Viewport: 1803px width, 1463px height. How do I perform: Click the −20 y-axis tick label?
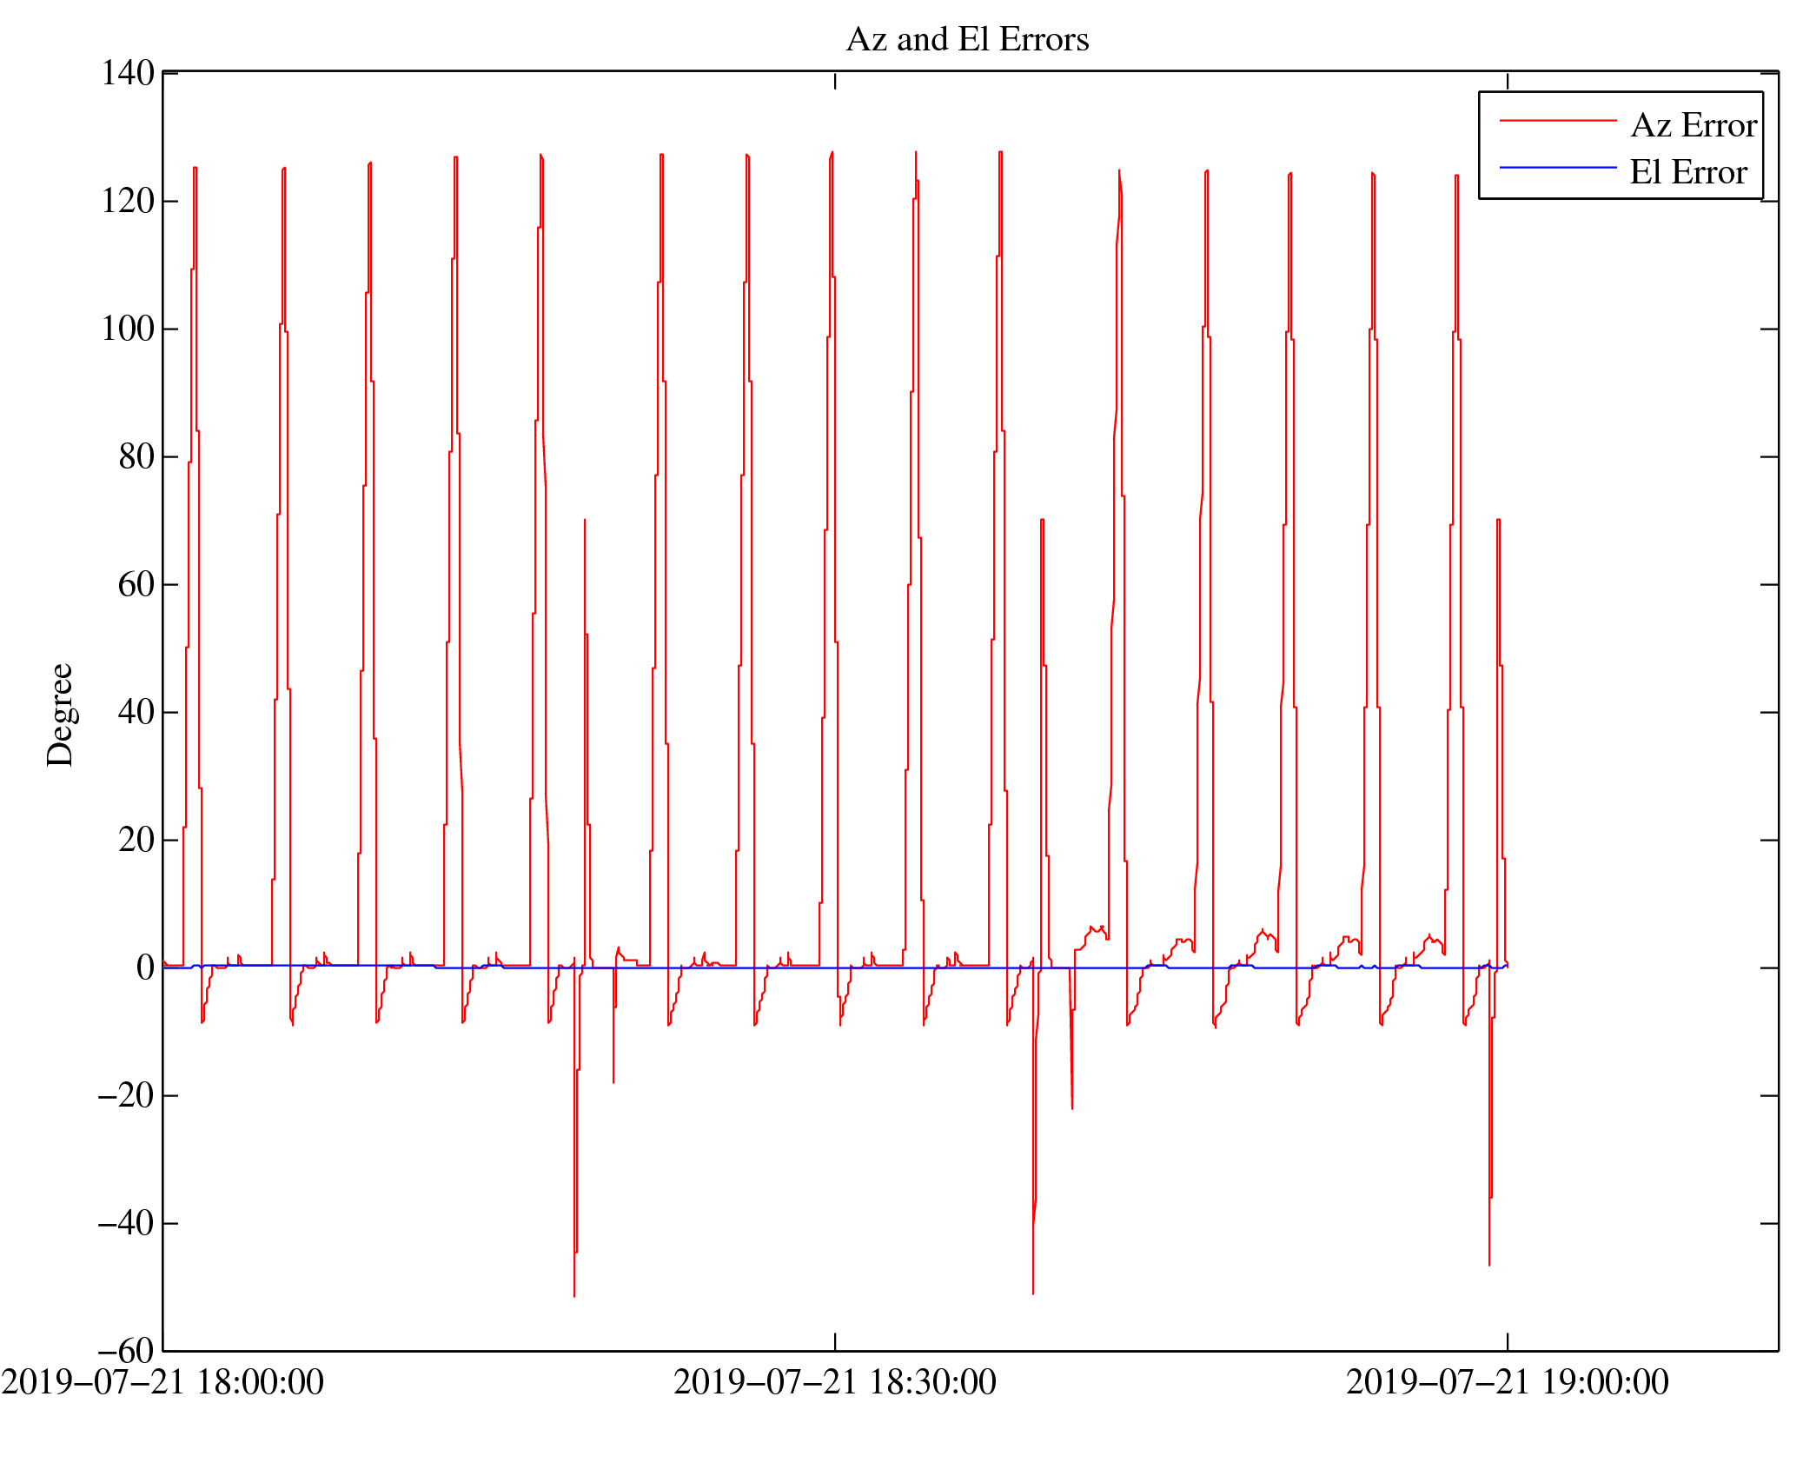pos(125,1095)
